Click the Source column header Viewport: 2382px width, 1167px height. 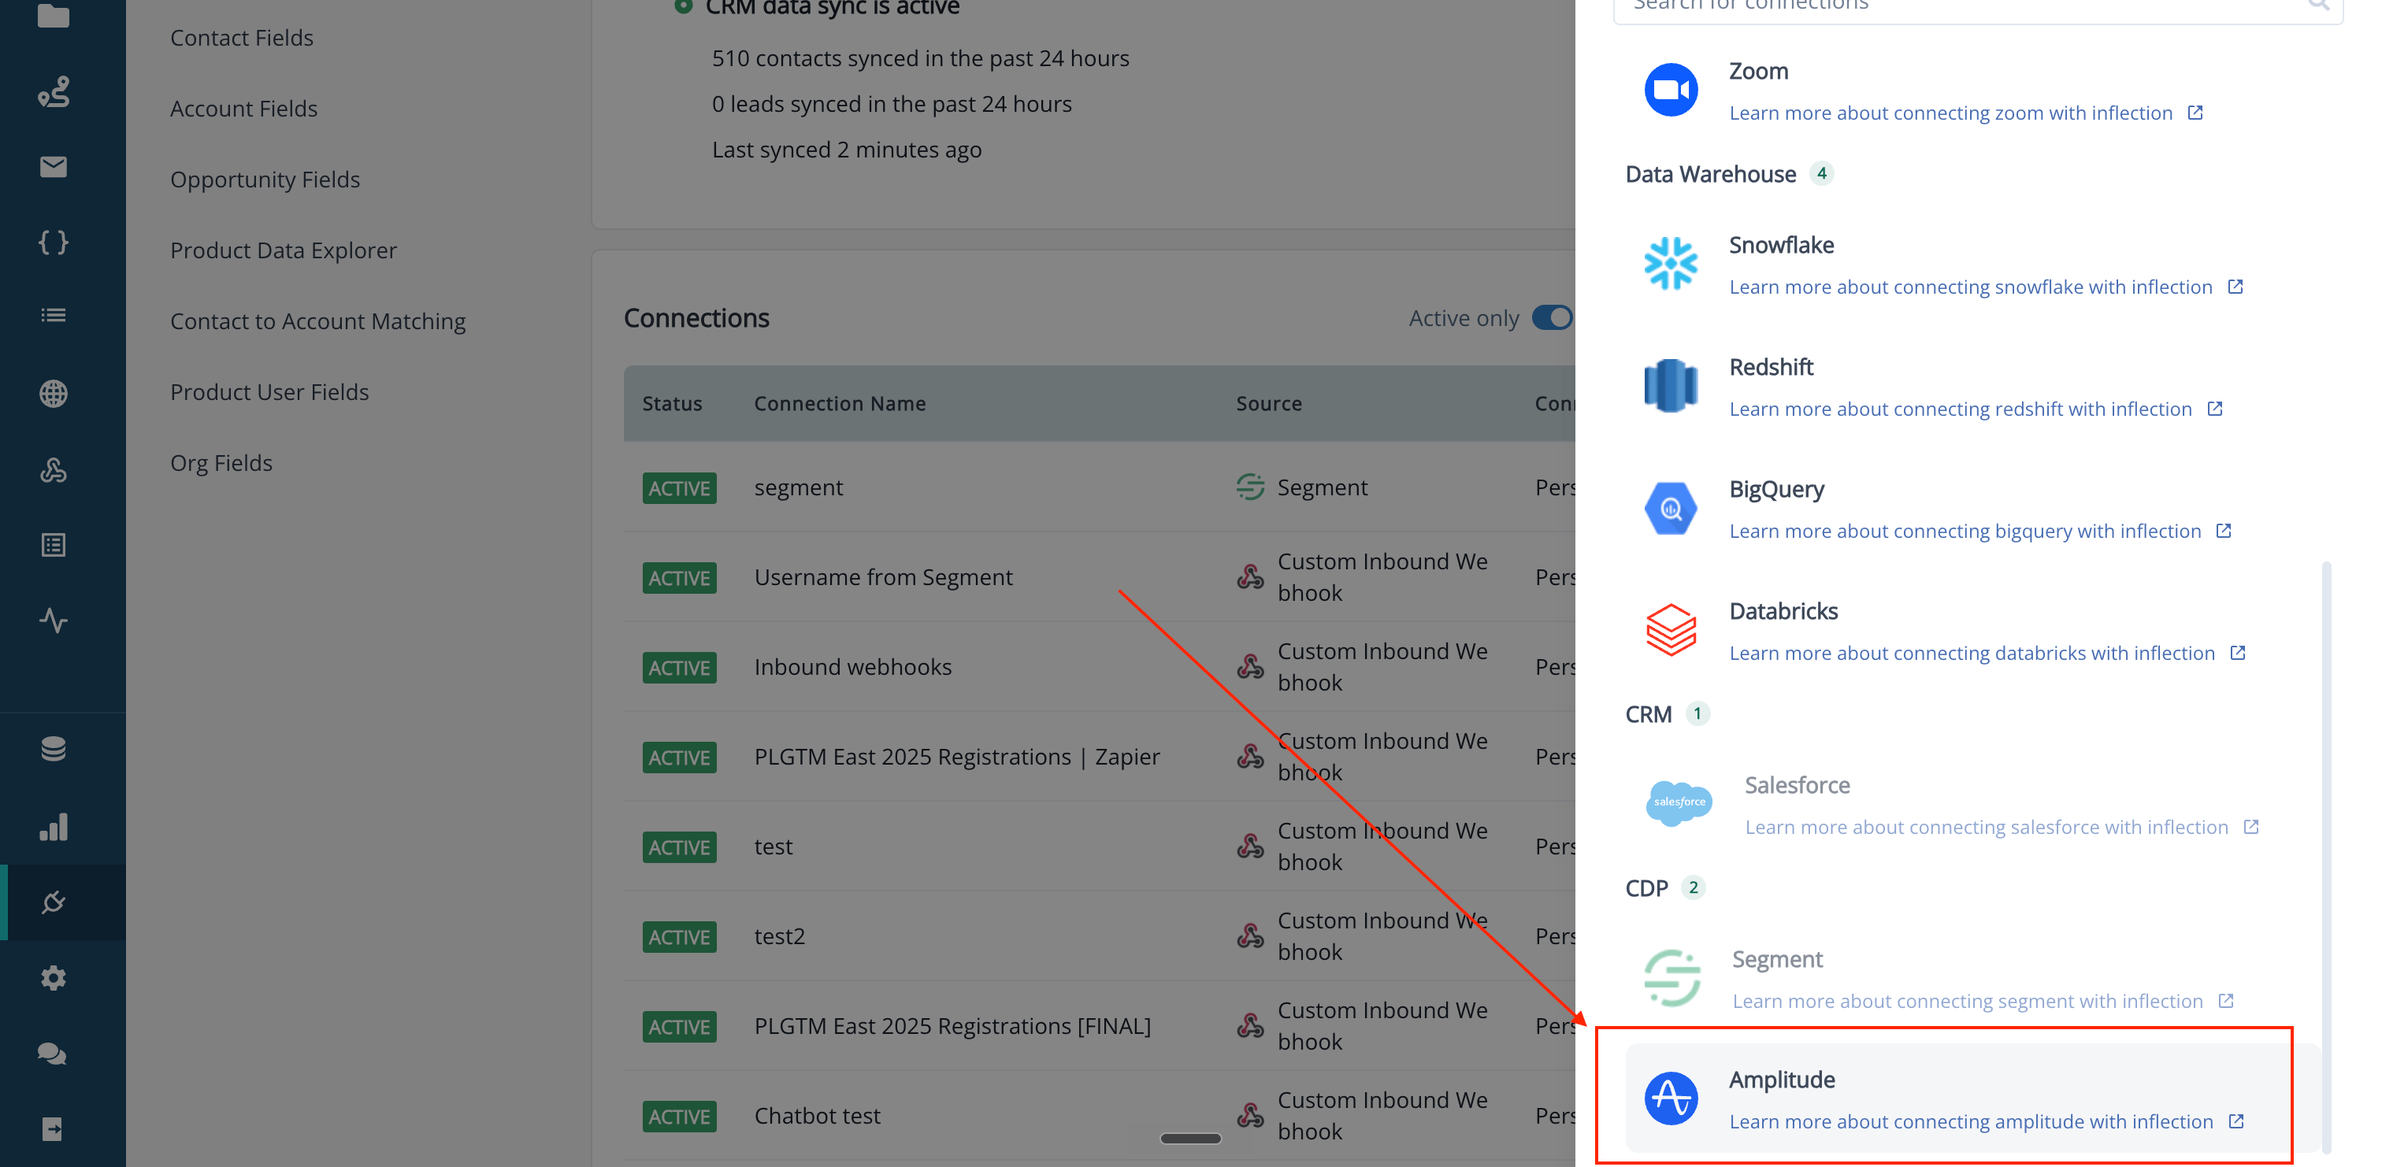pos(1269,402)
